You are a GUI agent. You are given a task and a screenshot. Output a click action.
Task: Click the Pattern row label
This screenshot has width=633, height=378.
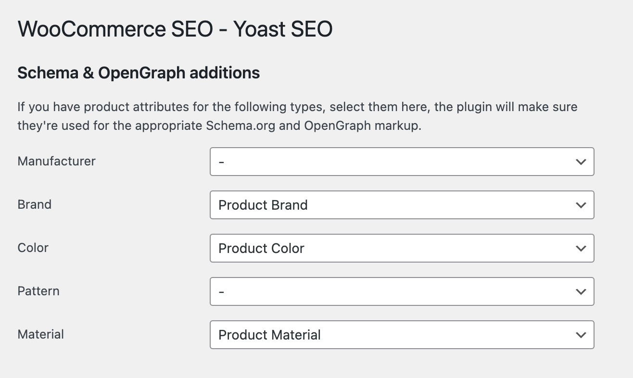coord(38,291)
